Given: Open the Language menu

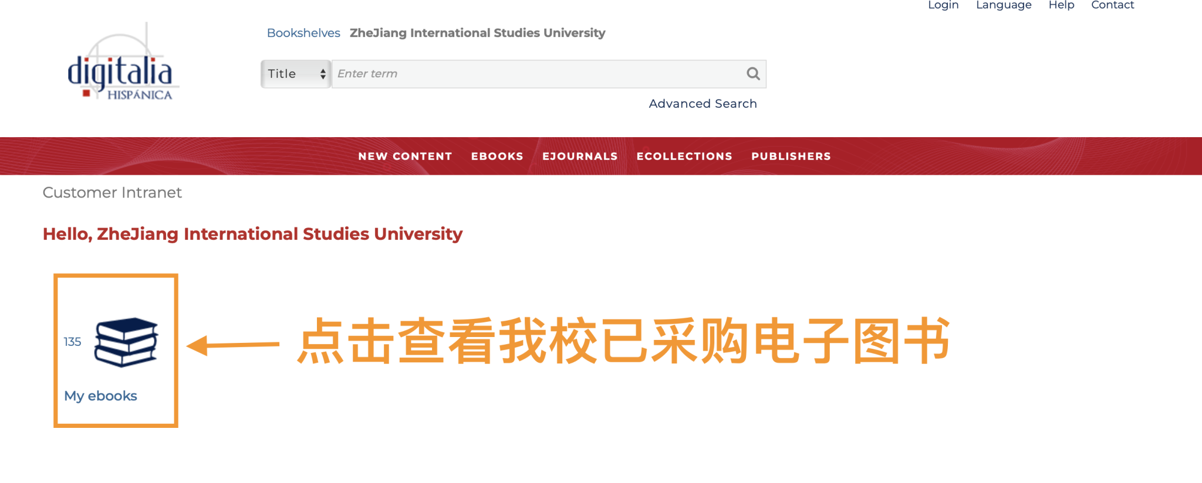Looking at the screenshot, I should coord(1004,5).
